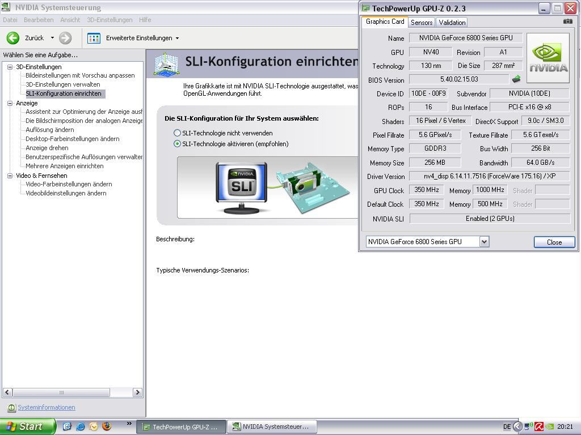Click the grey forward arrow icon
This screenshot has width=581, height=435.
pos(65,38)
